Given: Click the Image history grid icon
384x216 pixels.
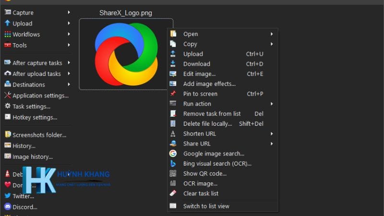Looking at the screenshot, I should click(8, 156).
